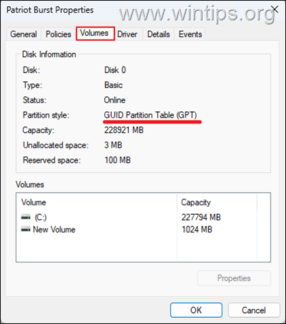Screen dimensions: 286x324
Task: Select the Volumes tab
Action: coord(95,33)
